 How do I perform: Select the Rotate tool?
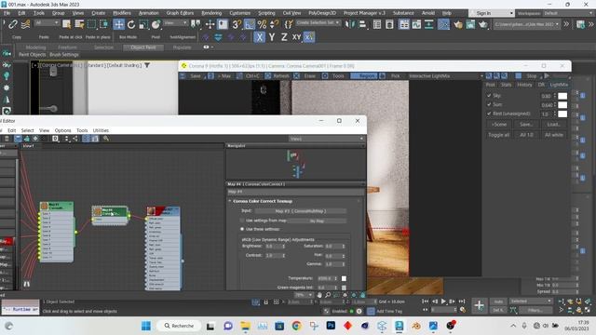coord(131,25)
